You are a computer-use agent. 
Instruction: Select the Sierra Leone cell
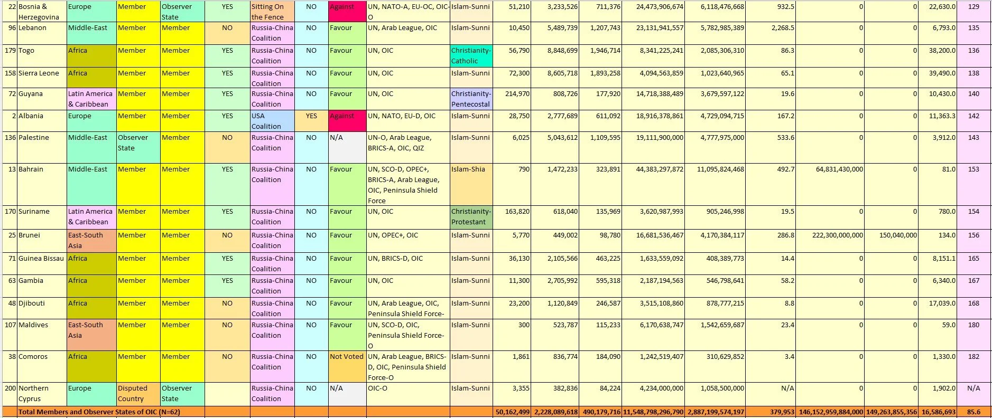pos(42,78)
